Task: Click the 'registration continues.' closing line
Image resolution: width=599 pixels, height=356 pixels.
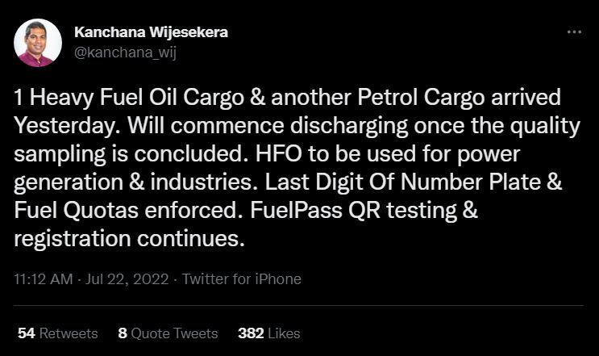Action: click(129, 239)
